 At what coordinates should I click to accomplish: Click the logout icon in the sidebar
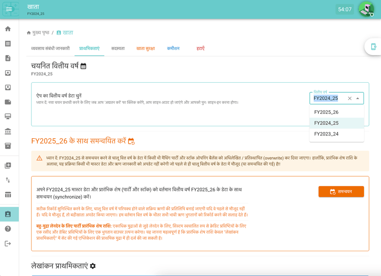(x=8, y=243)
